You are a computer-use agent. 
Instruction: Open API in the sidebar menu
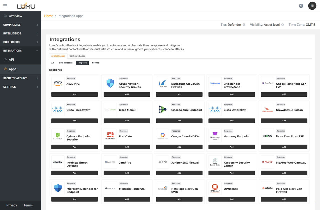pos(11,60)
